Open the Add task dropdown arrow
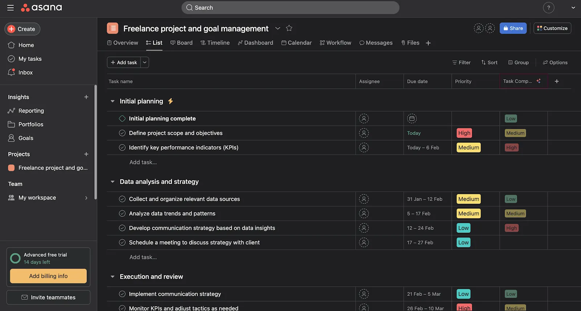 point(145,62)
